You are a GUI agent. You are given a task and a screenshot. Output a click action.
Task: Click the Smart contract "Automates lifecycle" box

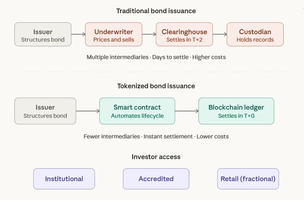coord(137,111)
